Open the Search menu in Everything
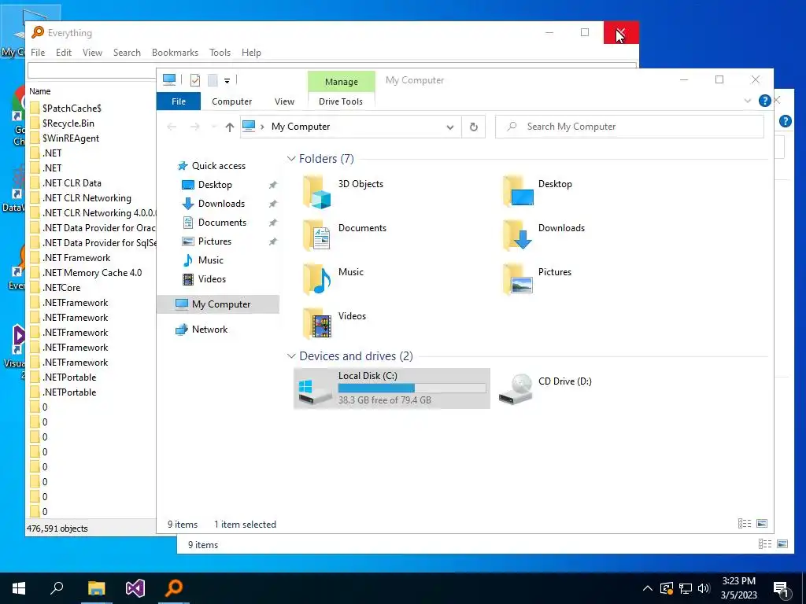This screenshot has height=604, width=806. click(127, 53)
